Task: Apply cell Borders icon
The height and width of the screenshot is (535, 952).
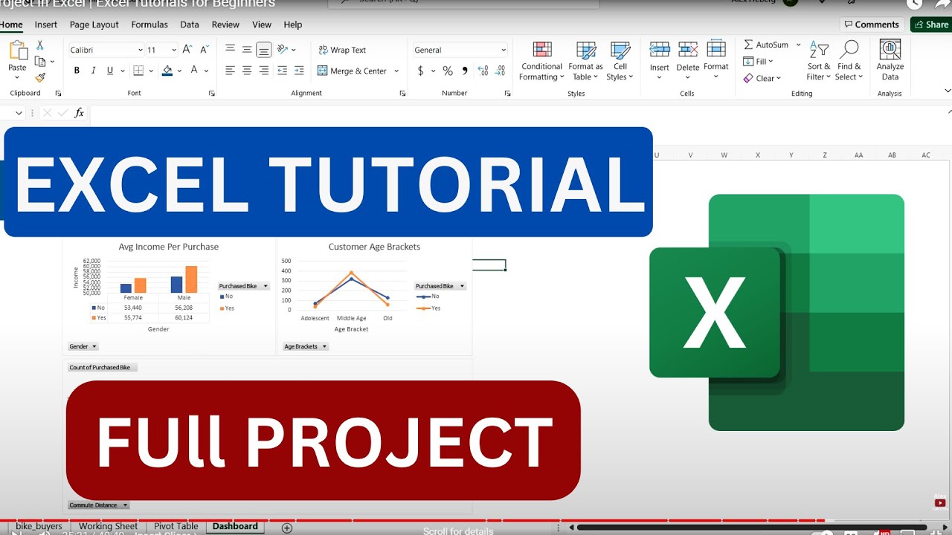Action: coord(138,71)
